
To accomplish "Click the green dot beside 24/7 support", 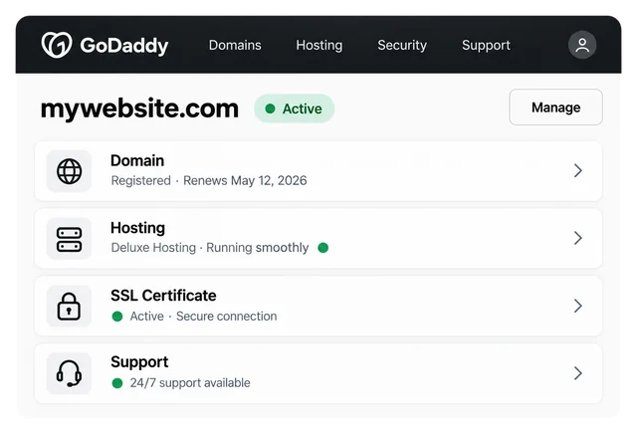I will tap(117, 383).
